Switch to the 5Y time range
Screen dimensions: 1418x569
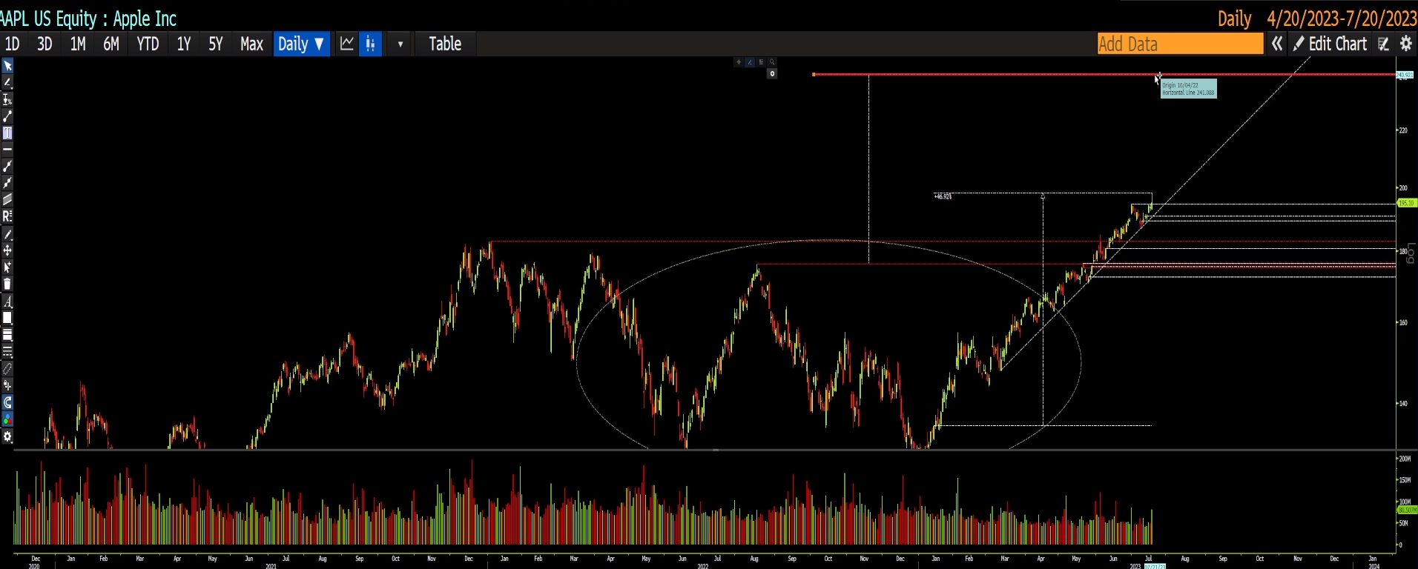click(215, 44)
